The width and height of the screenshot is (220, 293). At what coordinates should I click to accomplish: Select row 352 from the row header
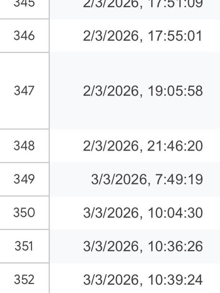(x=24, y=279)
